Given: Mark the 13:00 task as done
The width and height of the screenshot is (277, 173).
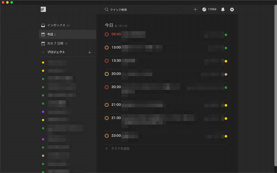Looking at the screenshot, I should [x=107, y=48].
